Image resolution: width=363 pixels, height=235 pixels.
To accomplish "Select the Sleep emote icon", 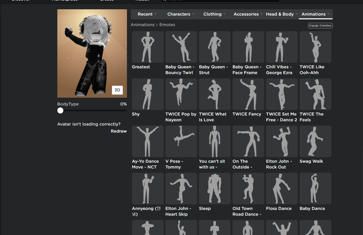I will 214,189.
